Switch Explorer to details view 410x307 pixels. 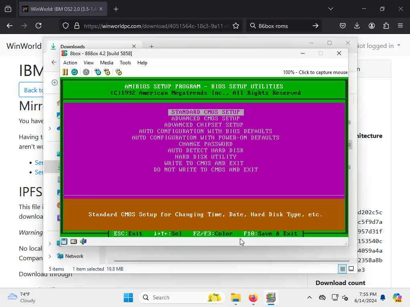click(342, 269)
